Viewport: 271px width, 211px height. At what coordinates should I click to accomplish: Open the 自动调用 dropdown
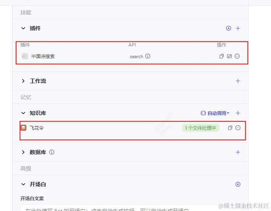pos(215,113)
